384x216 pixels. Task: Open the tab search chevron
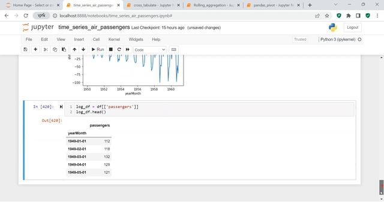click(x=336, y=5)
